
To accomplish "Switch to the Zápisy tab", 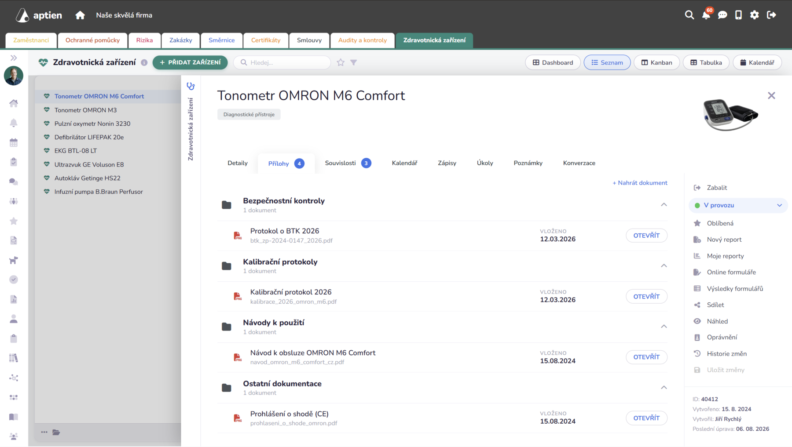I will pyautogui.click(x=447, y=163).
